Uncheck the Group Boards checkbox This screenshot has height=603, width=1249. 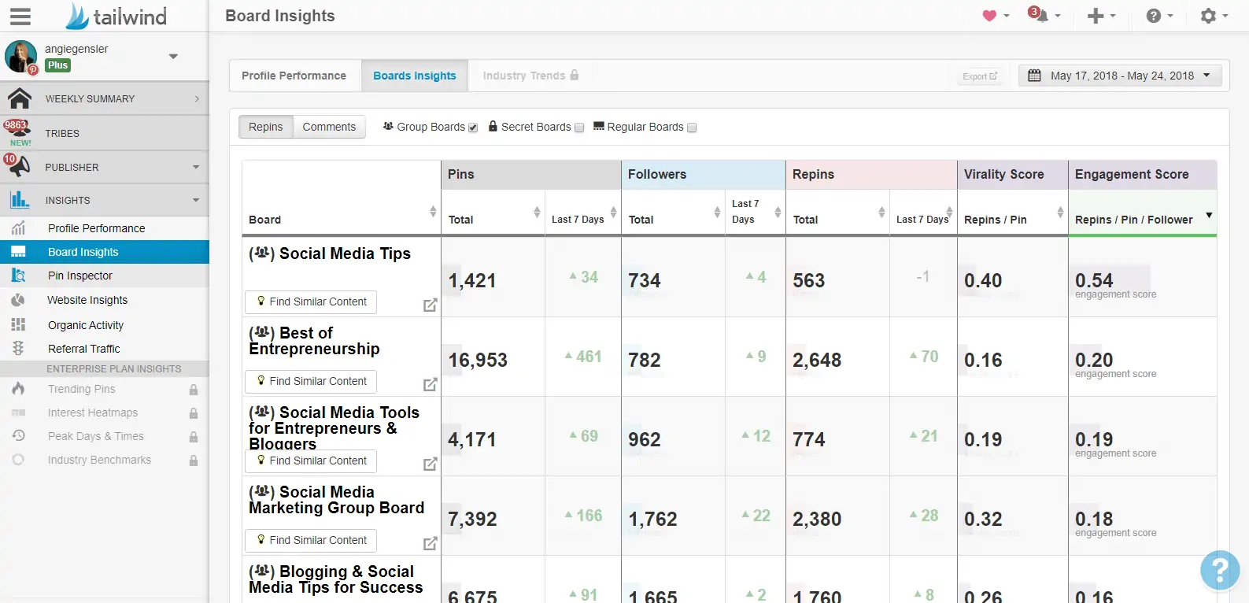click(473, 128)
